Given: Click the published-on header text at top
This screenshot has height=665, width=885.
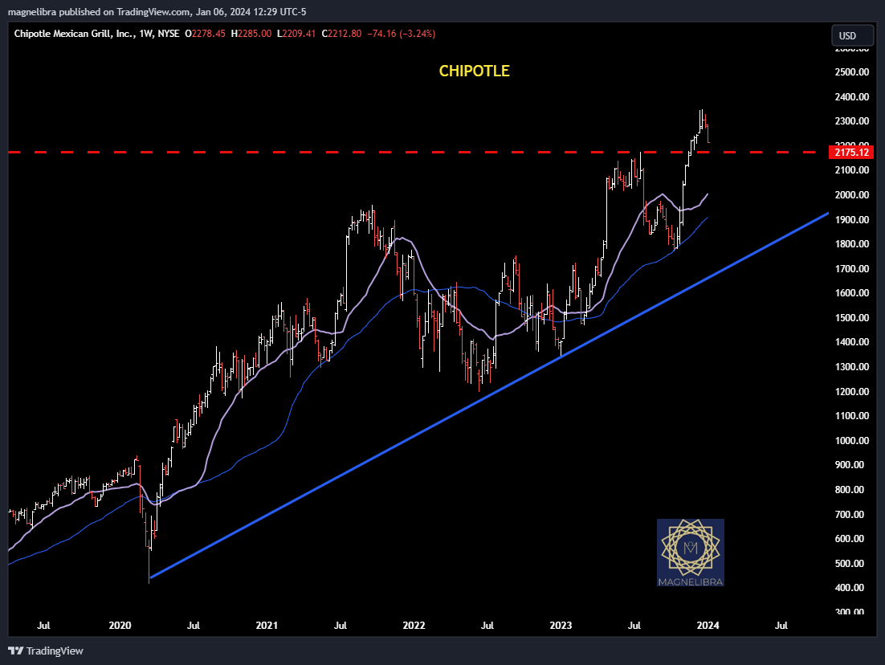Looking at the screenshot, I should (x=157, y=12).
